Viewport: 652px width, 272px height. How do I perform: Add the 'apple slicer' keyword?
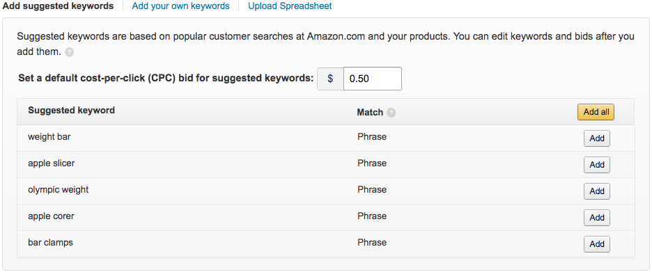(597, 165)
